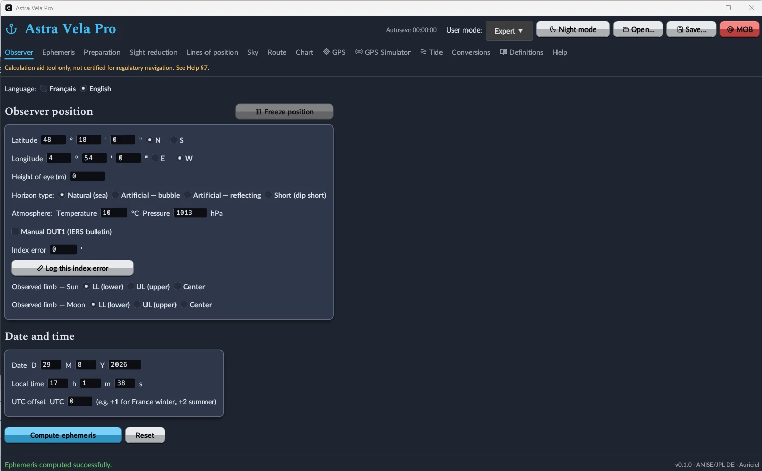Expand the User mode Expert dropdown

coord(509,30)
